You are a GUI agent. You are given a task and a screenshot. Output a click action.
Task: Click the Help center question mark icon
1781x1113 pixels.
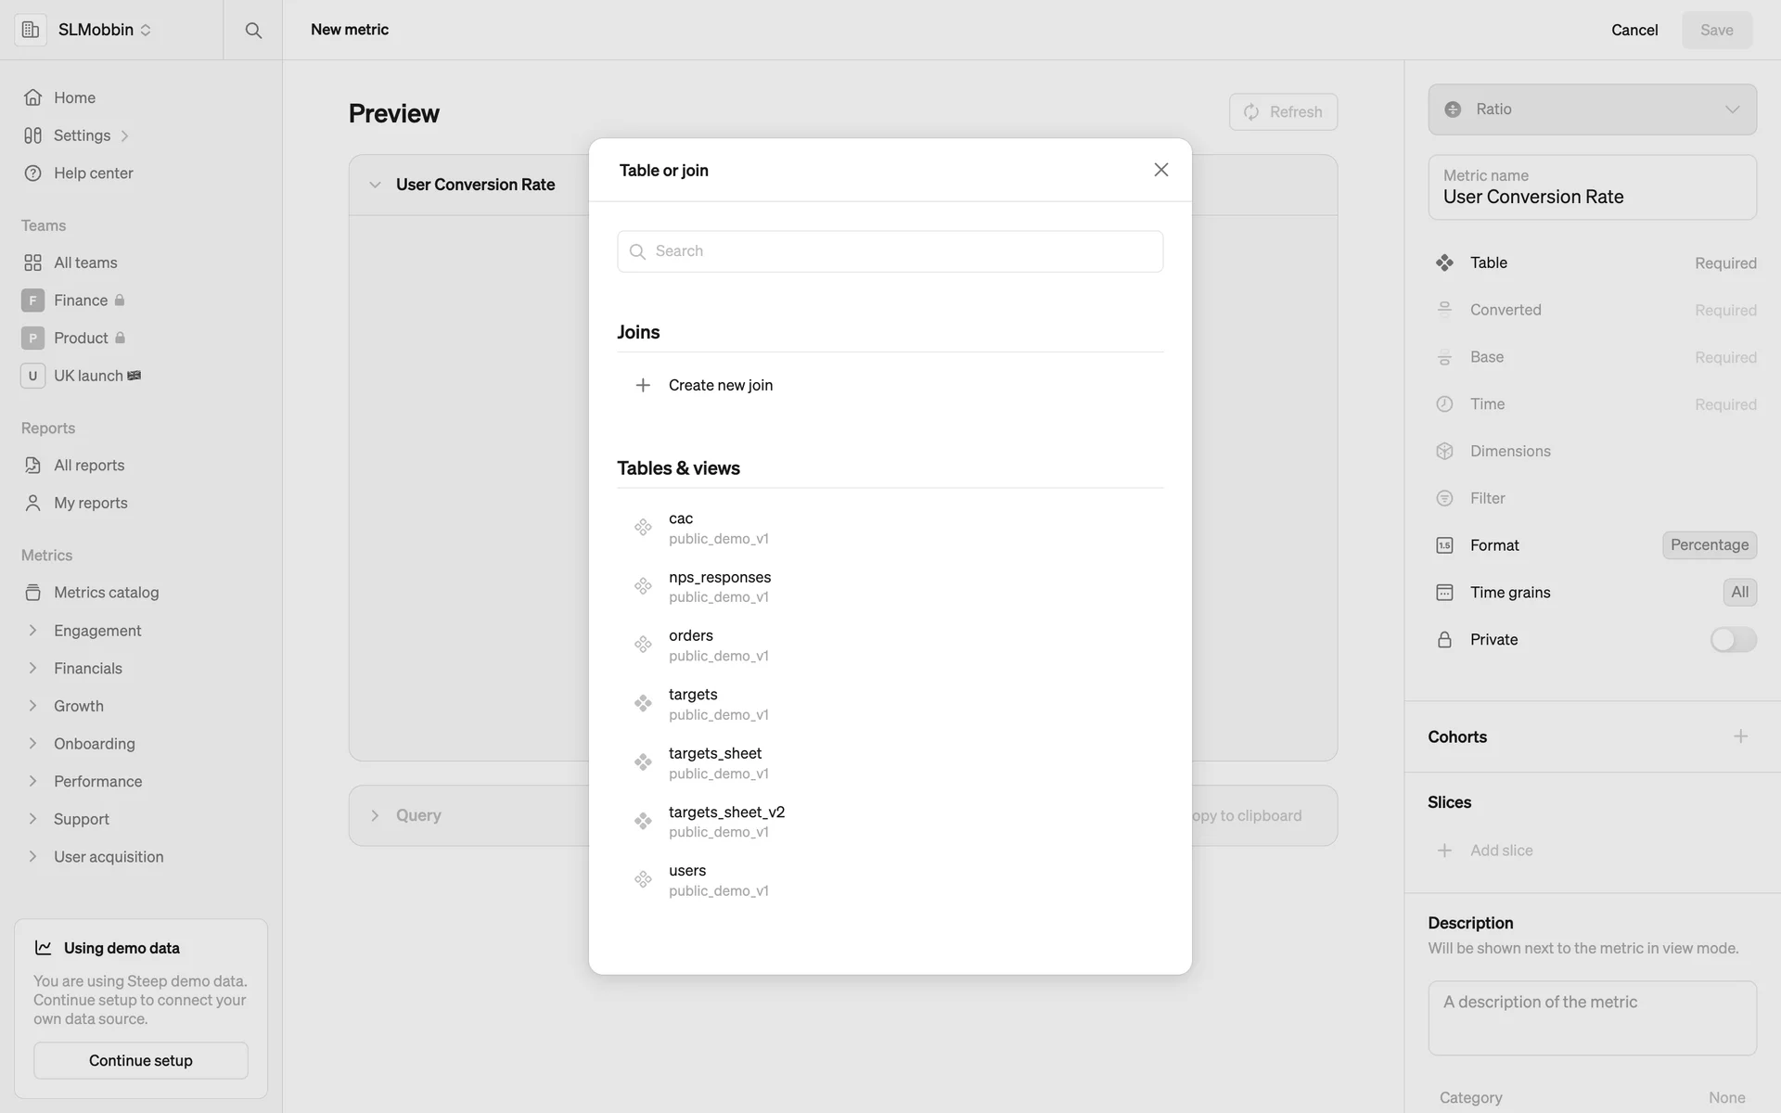click(x=33, y=173)
